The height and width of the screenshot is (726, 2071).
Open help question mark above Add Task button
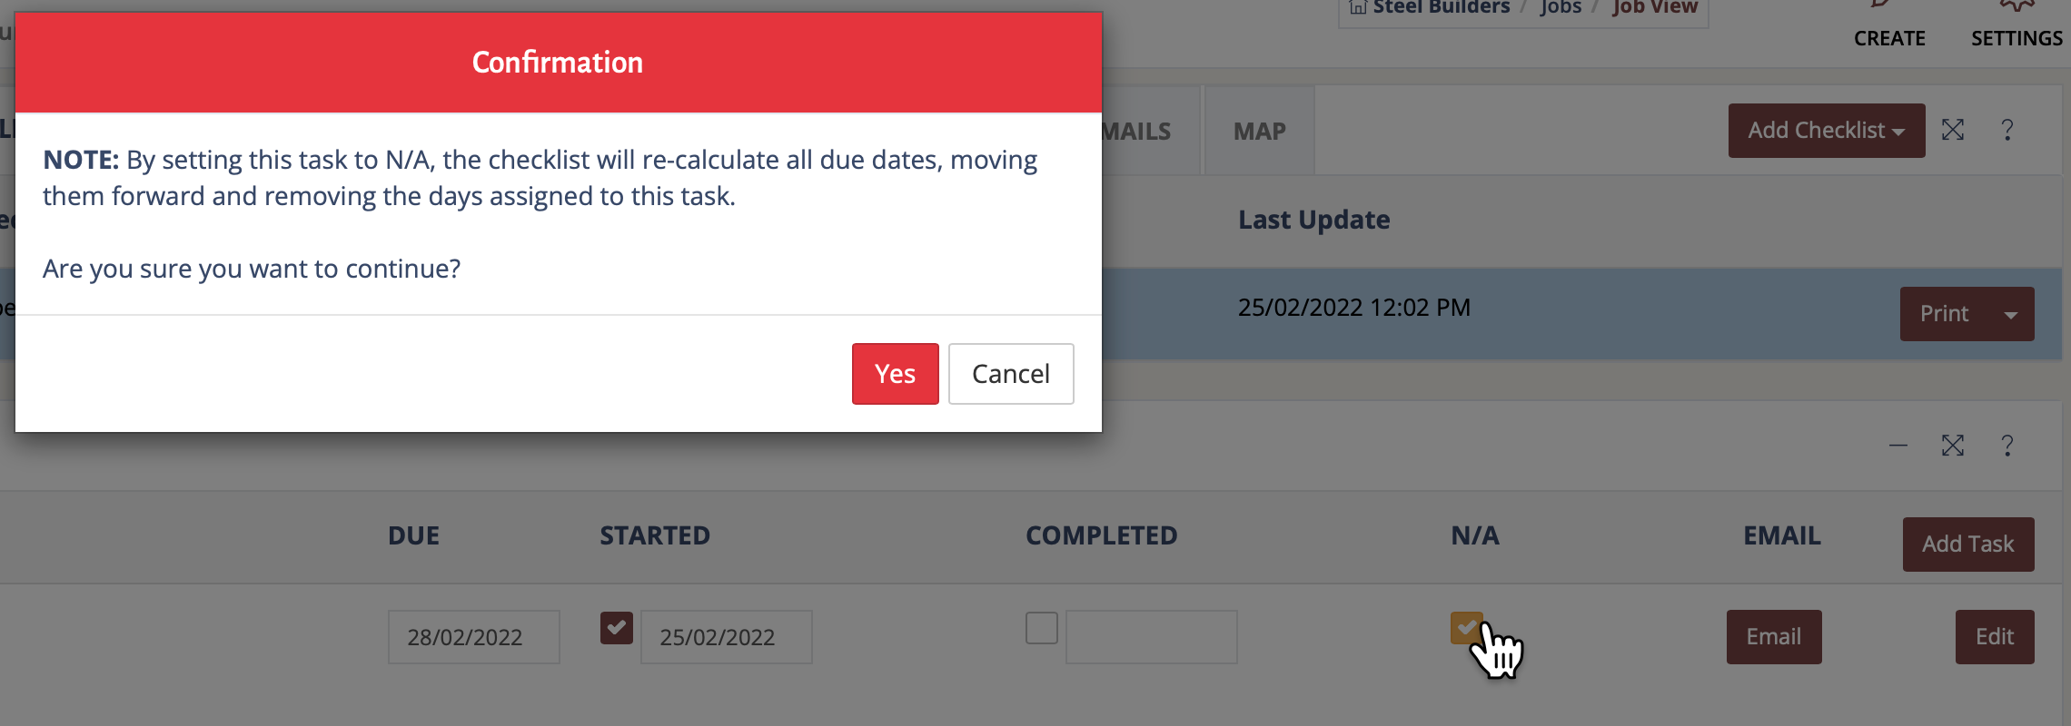click(x=2007, y=446)
